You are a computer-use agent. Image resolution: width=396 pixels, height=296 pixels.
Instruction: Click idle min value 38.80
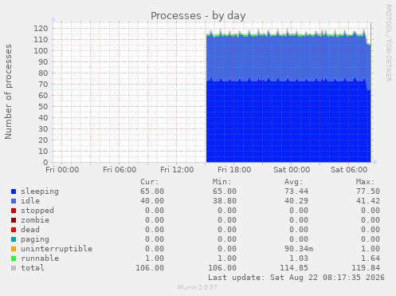[x=225, y=201]
